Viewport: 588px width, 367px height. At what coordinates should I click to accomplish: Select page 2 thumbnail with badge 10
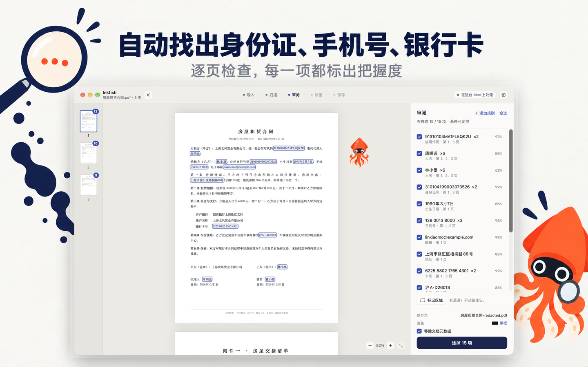tap(89, 153)
